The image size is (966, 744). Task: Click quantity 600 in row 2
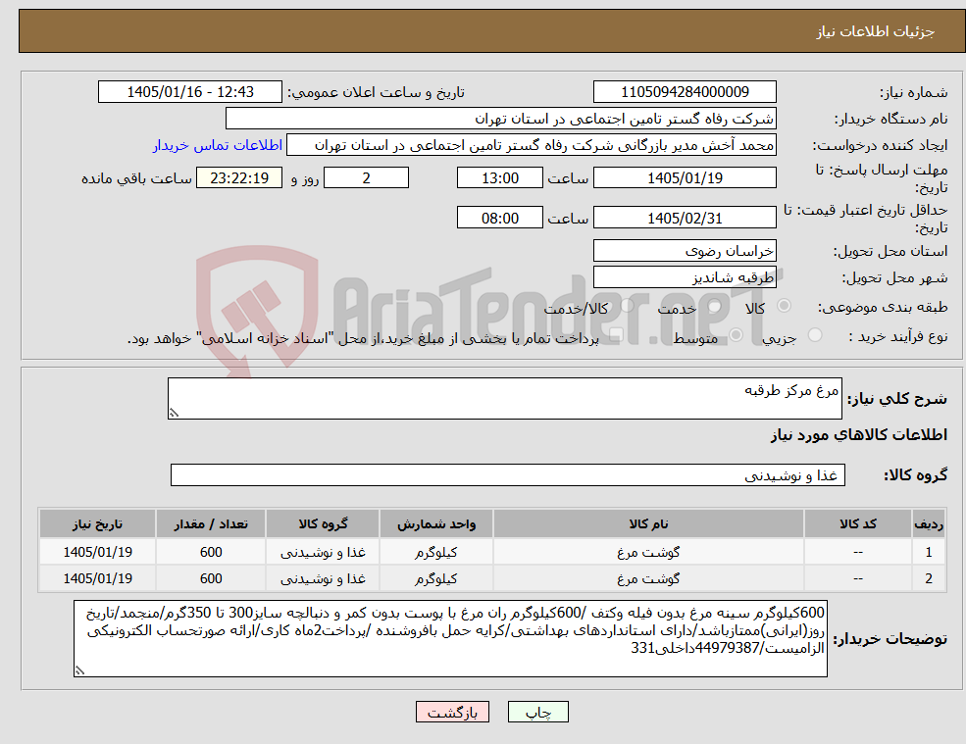211,578
